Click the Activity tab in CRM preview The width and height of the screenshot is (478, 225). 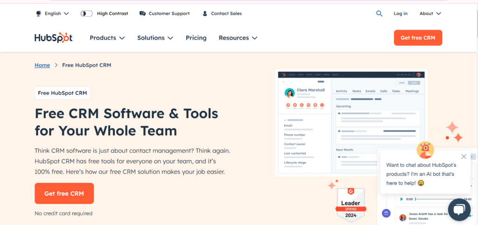click(x=341, y=91)
